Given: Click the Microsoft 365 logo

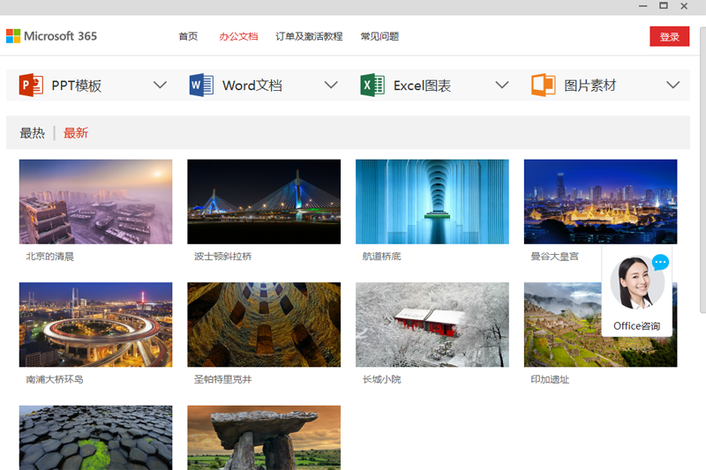Looking at the screenshot, I should click(51, 36).
